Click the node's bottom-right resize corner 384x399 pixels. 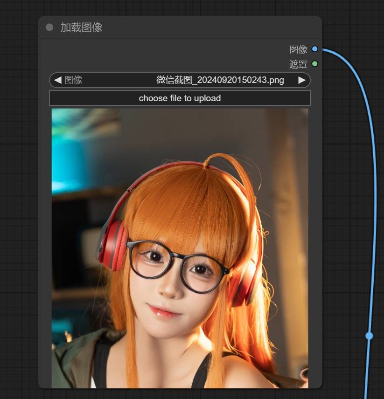tap(320, 385)
